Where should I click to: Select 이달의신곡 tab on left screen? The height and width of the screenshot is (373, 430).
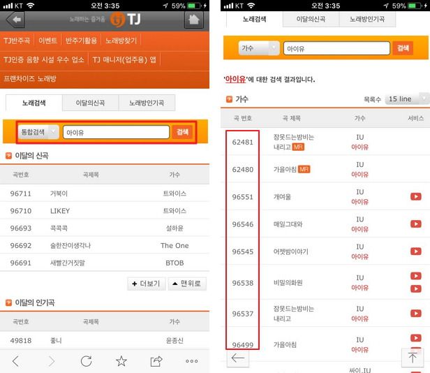click(x=91, y=103)
